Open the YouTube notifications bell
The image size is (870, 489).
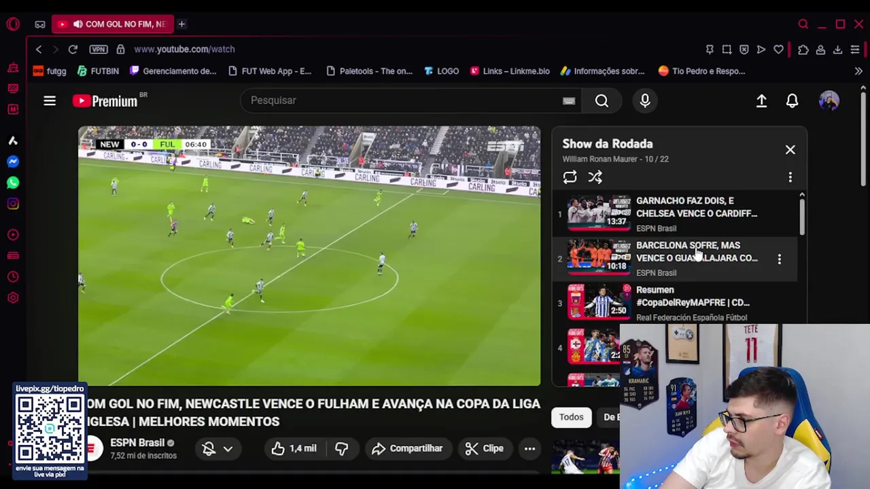(x=793, y=101)
